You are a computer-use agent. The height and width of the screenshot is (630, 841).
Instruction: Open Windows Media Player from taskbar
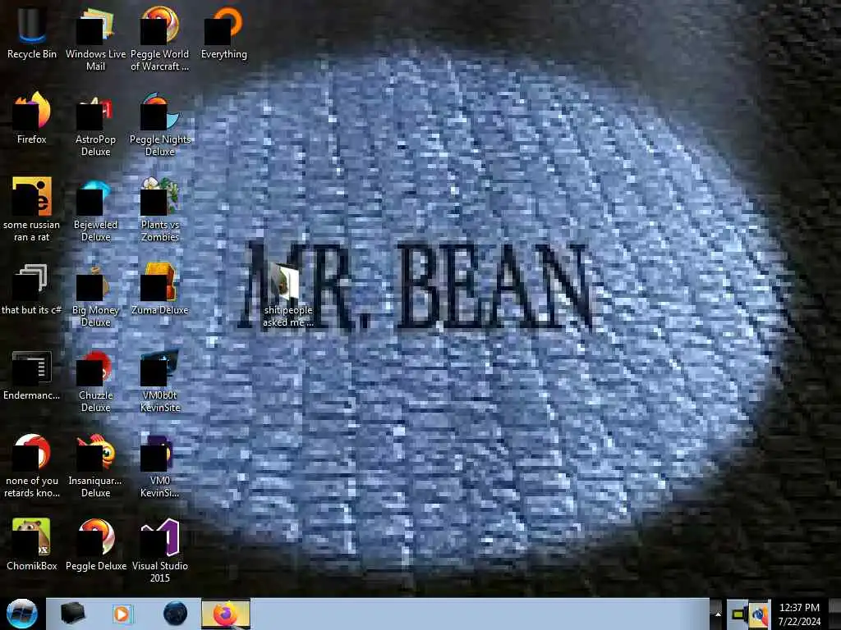[122, 614]
